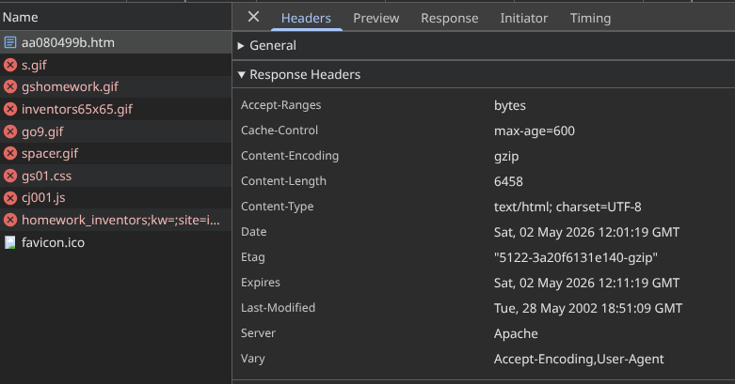Click the image icon beside favicon.ico
This screenshot has height=384, width=735.
tap(9, 242)
